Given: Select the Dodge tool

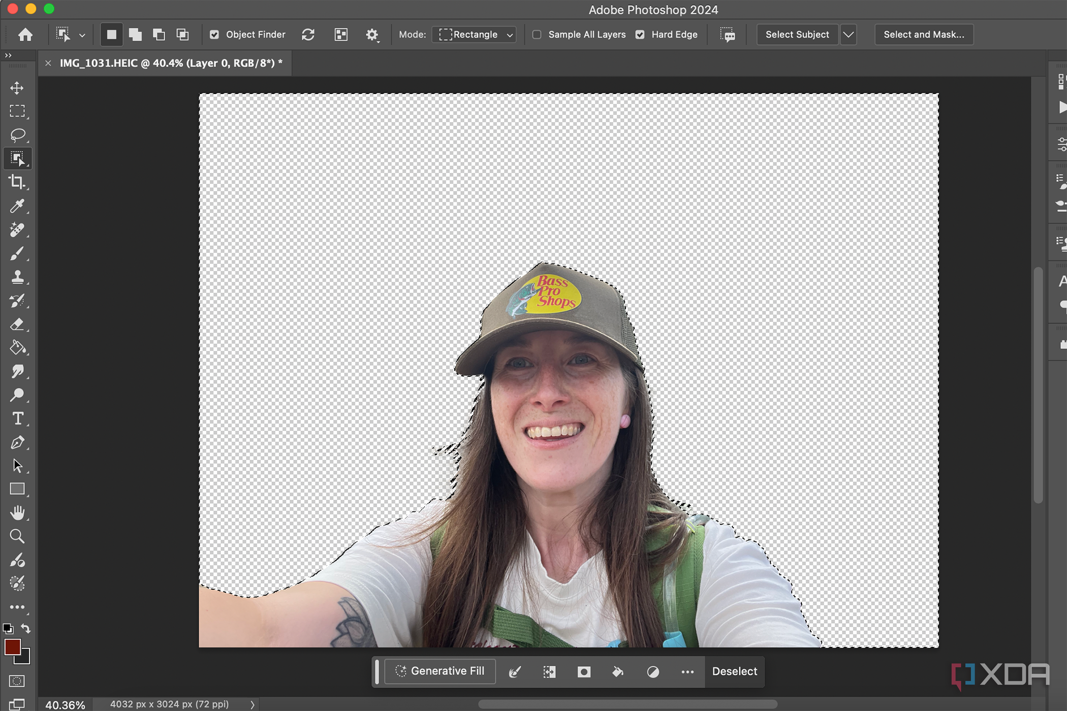Looking at the screenshot, I should [x=17, y=395].
